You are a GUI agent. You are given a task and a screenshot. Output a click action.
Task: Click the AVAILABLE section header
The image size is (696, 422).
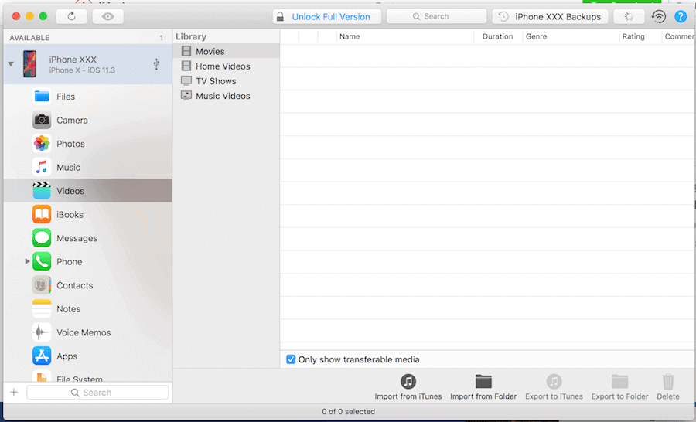[x=29, y=38]
